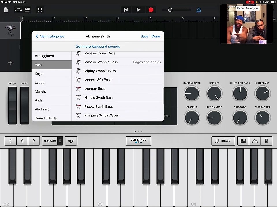Click the Tremolo knob
The height and width of the screenshot is (207, 277).
tap(240, 118)
